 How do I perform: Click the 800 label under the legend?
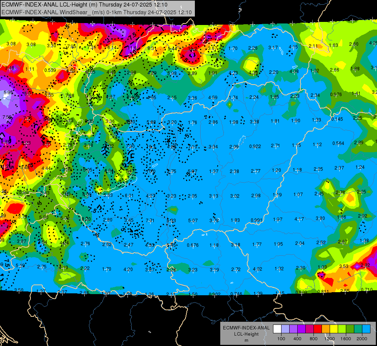(x=313, y=339)
